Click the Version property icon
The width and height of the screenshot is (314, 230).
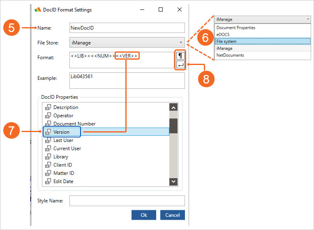pyautogui.click(x=48, y=132)
